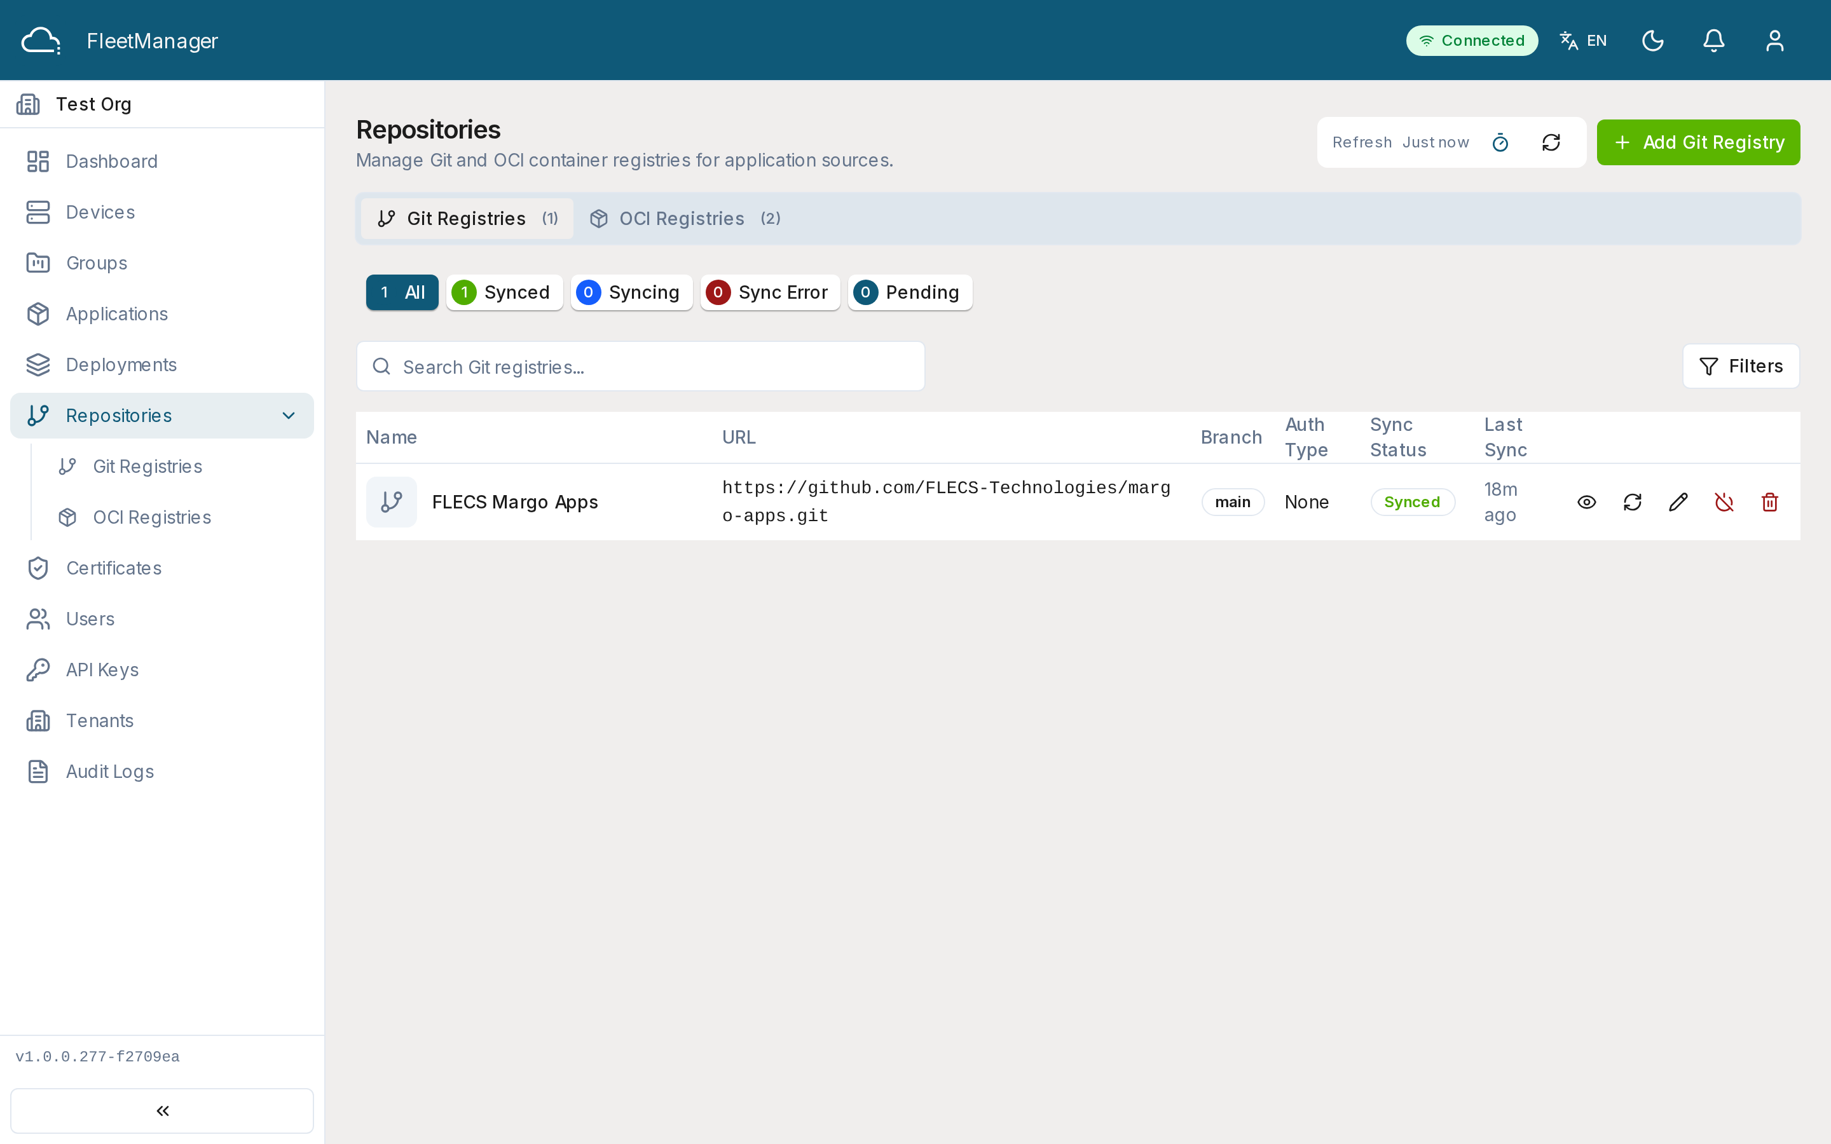The width and height of the screenshot is (1831, 1144).
Task: Open API Keys page
Action: [x=162, y=670]
